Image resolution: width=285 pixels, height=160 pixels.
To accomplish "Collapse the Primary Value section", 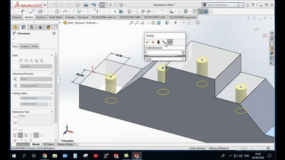I will [x=52, y=93].
